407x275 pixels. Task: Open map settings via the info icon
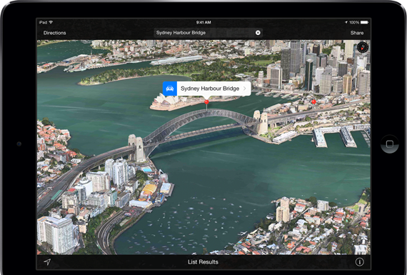[x=359, y=262]
